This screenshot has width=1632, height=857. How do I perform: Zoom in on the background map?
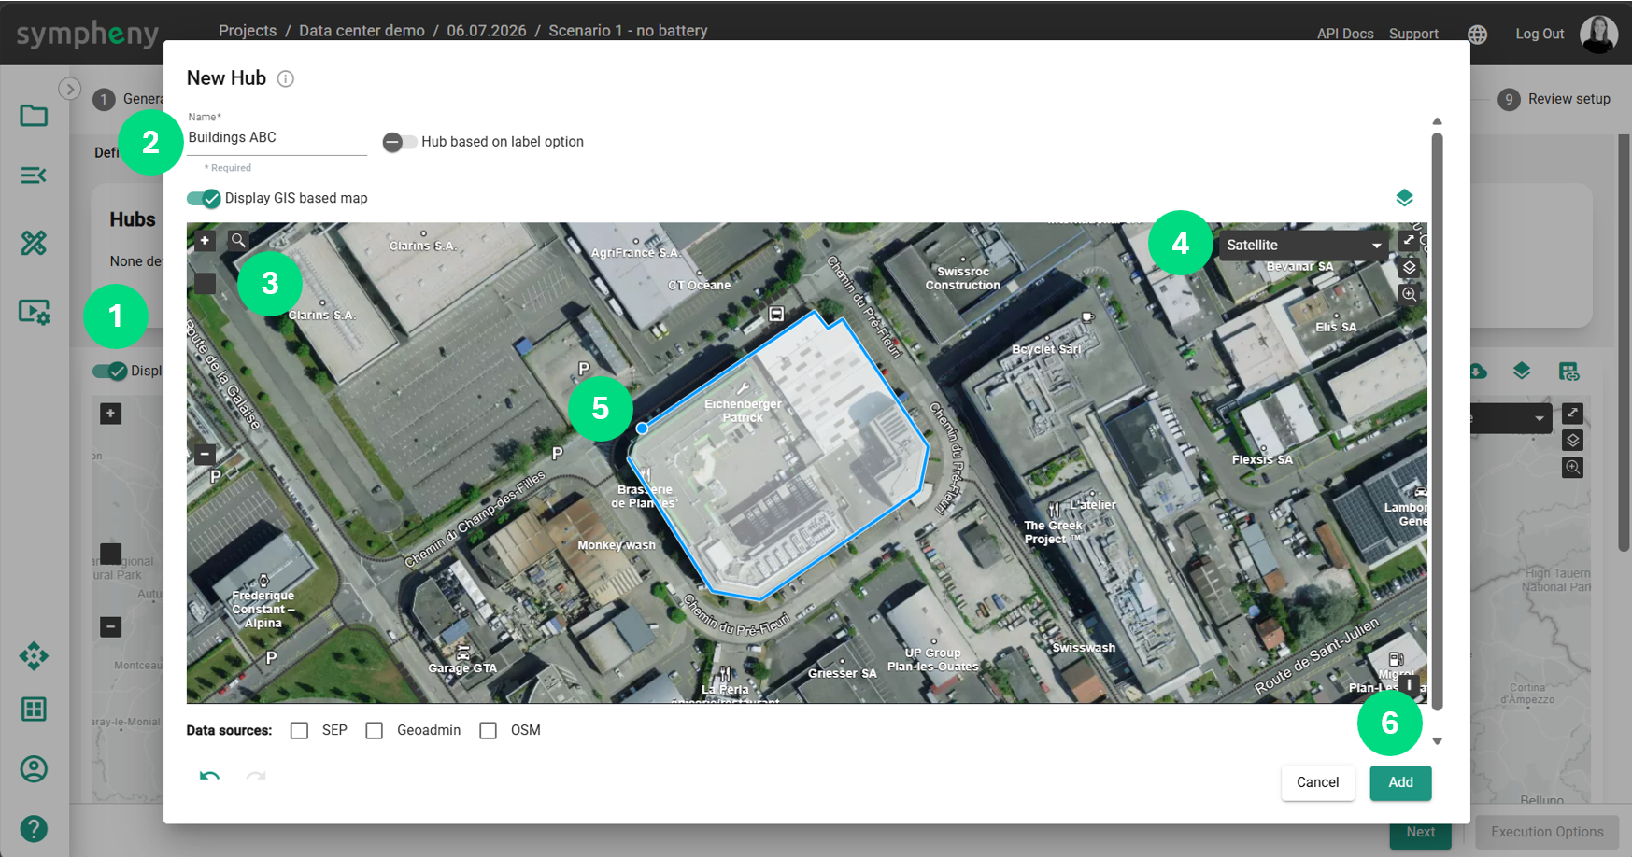pos(110,414)
